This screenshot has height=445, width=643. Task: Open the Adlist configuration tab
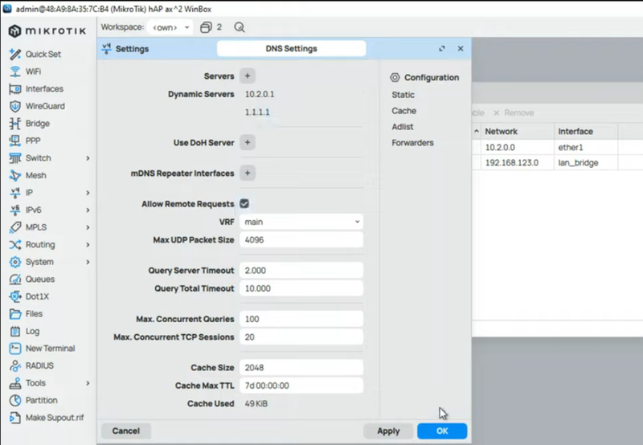[x=403, y=127]
